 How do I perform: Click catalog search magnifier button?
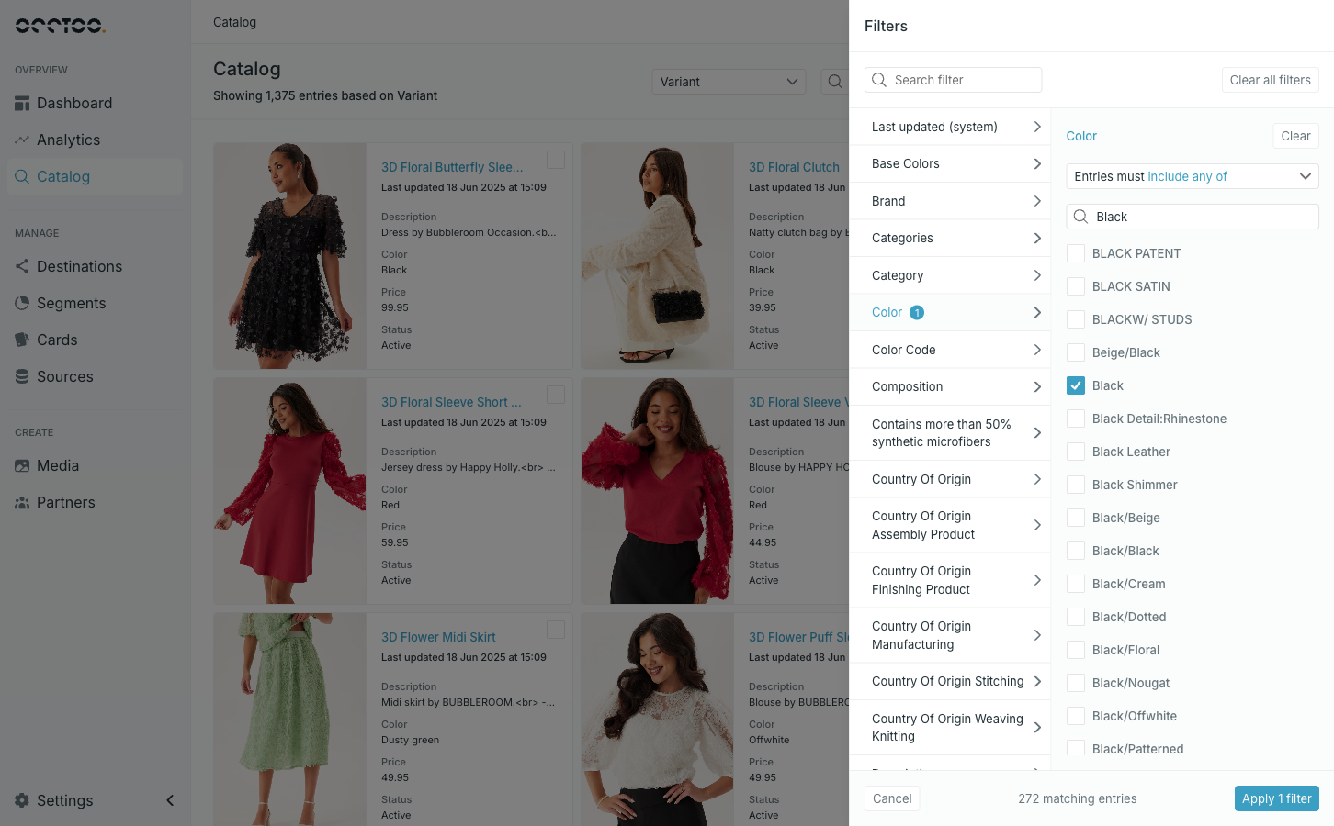(834, 82)
